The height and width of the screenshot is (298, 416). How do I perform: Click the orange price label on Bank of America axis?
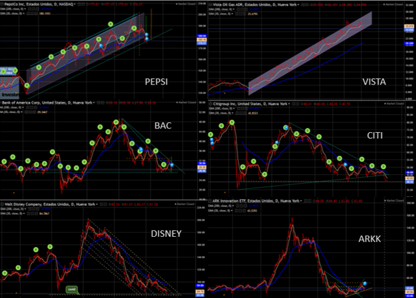point(201,167)
